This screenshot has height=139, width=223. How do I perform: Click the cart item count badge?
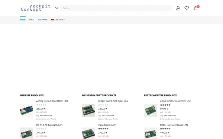pos(198,7)
